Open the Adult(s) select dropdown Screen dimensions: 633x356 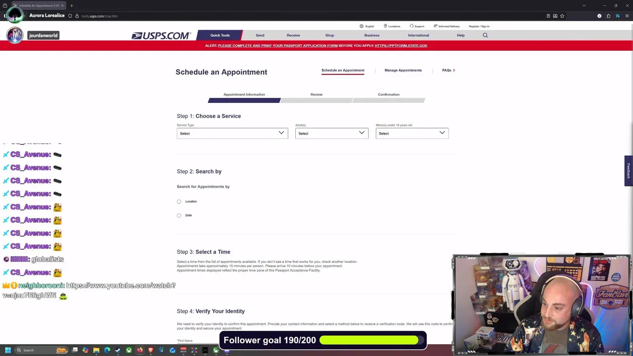click(x=332, y=133)
